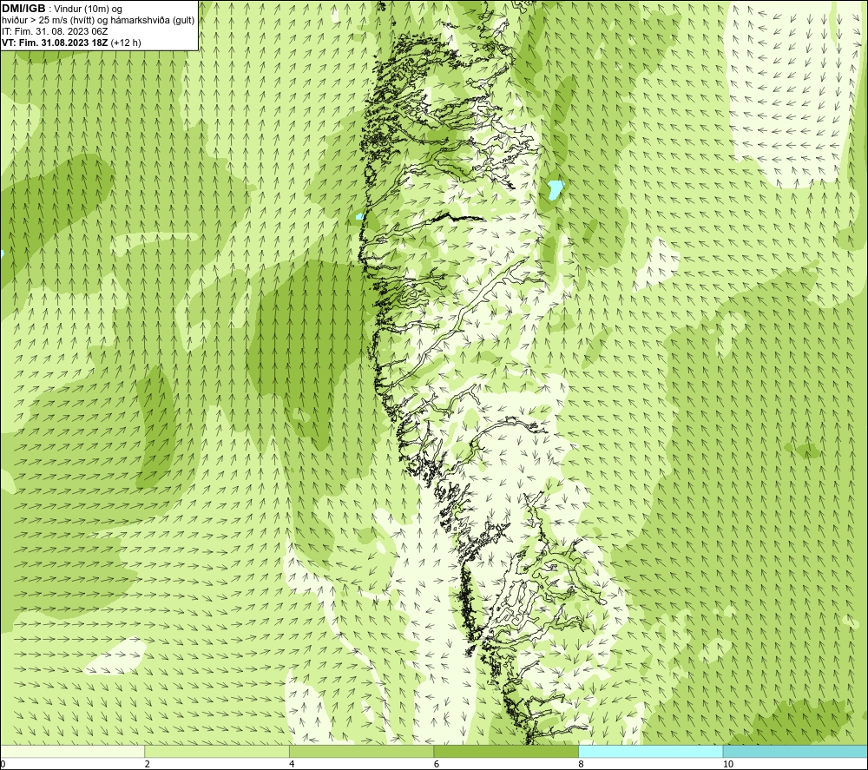Select the 6–8 dark green legend band
Screen dimensions: 868x770
506,751
